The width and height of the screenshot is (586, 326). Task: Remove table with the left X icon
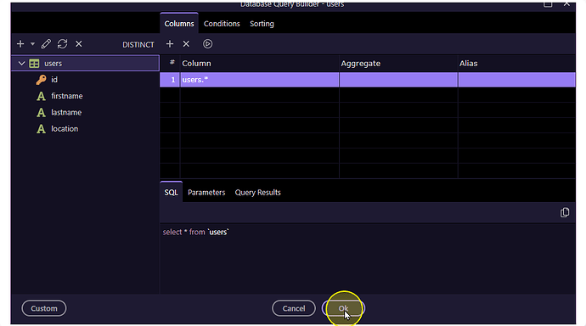coord(79,44)
